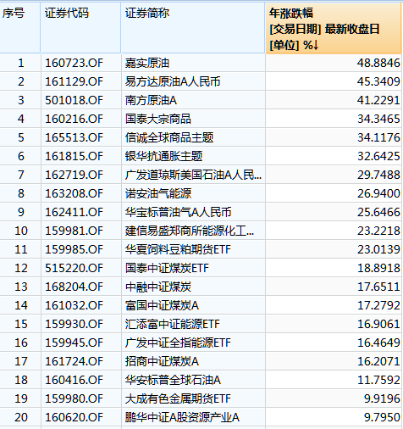
Task: Open the fund 华安标普全球石油A
Action: pos(173,380)
